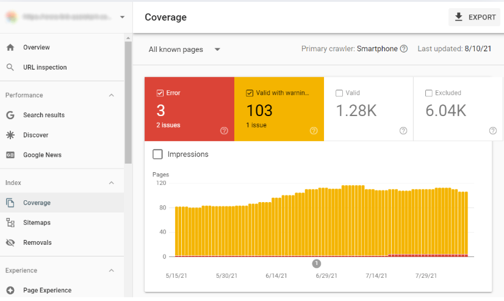Image resolution: width=504 pixels, height=301 pixels.
Task: Click the download arrow icon on Export
Action: pyautogui.click(x=459, y=16)
